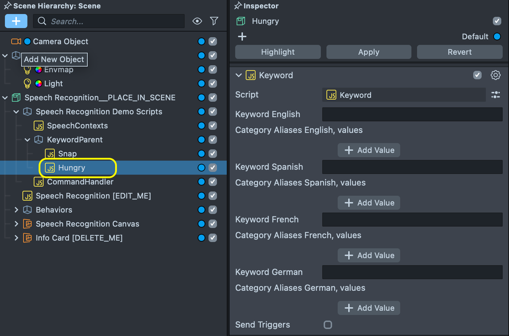Click the Keyword English input field

pyautogui.click(x=412, y=114)
